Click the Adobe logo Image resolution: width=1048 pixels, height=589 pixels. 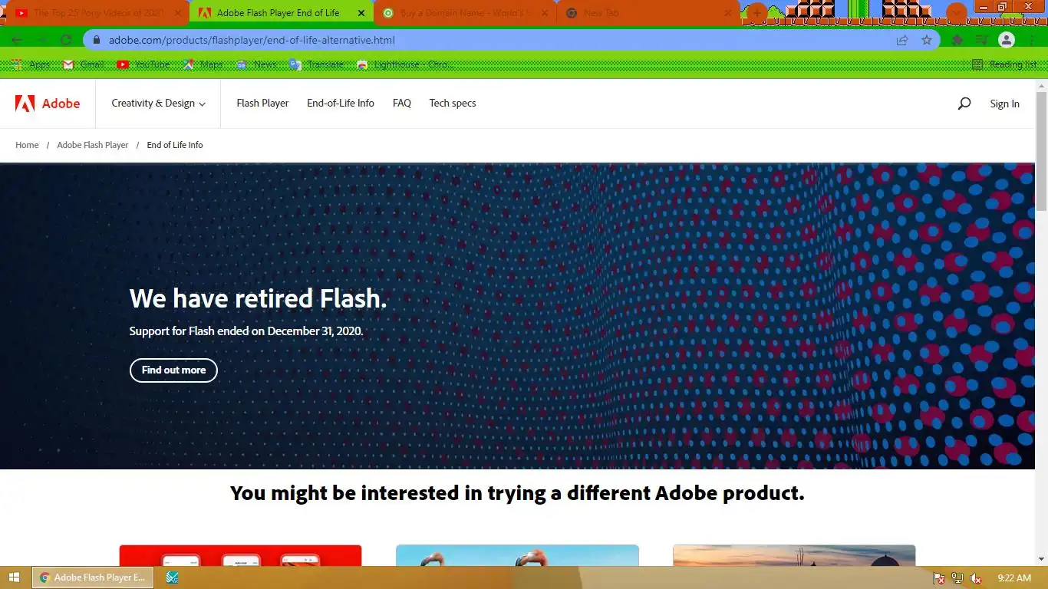coord(48,104)
